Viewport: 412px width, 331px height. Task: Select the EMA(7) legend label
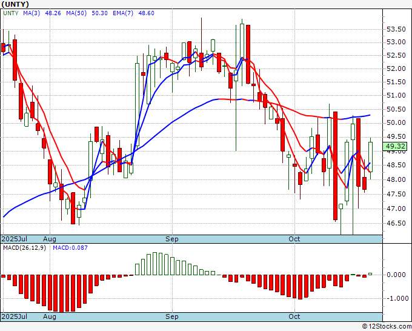coord(123,13)
